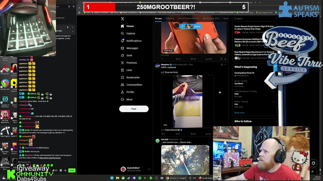Viewport: 323px width, 181px height.
Task: Click the X Search input field
Action: click(254, 18)
